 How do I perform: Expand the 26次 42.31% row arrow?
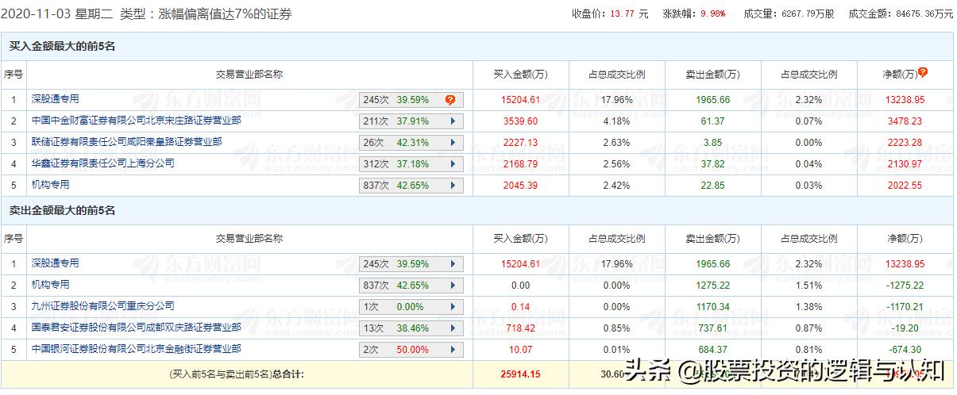pos(453,143)
